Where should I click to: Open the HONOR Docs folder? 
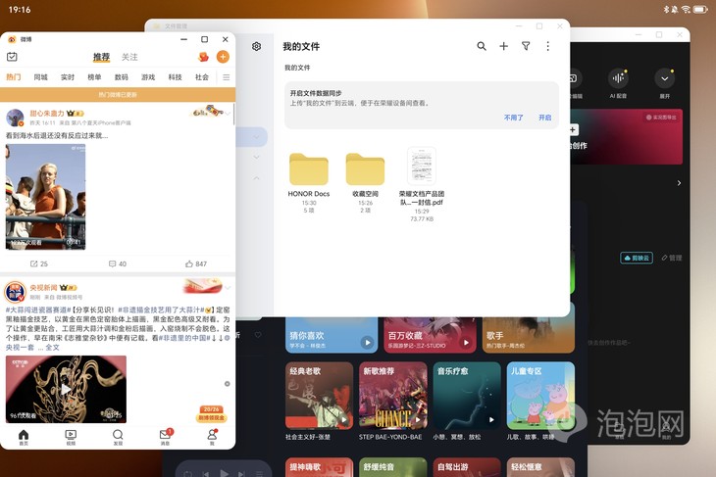(x=309, y=182)
